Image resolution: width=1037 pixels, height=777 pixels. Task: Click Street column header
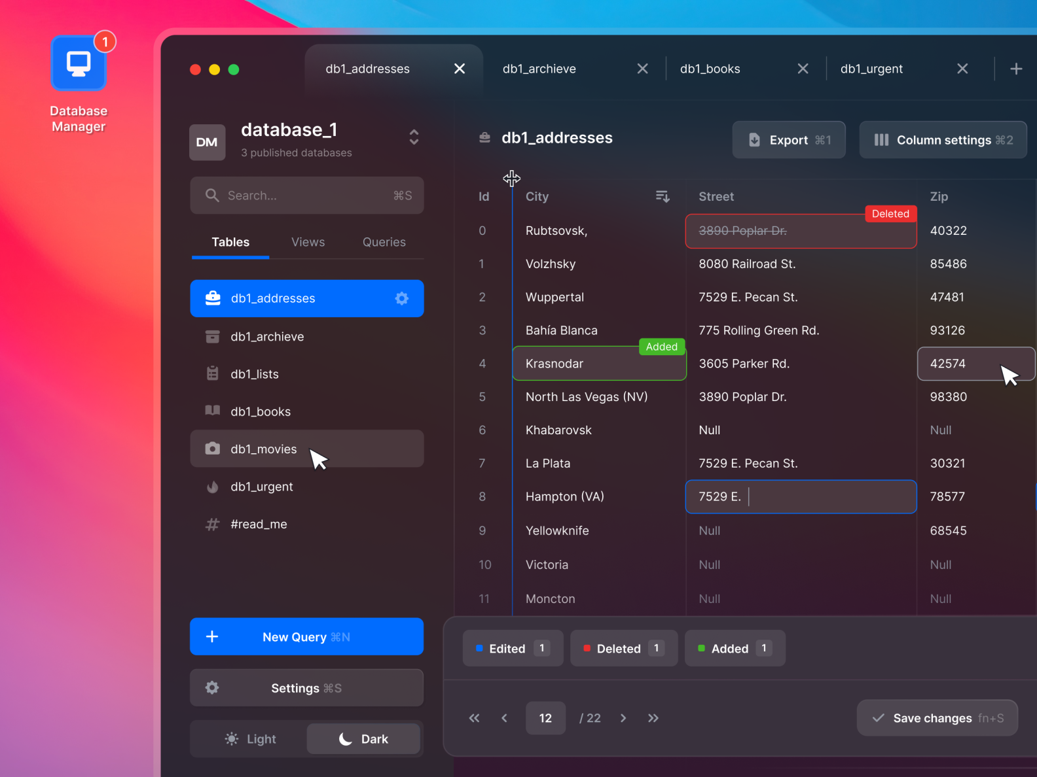click(716, 196)
